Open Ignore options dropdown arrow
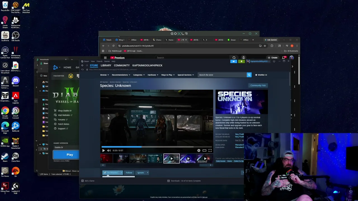This screenshot has width=358, height=201. click(x=147, y=173)
